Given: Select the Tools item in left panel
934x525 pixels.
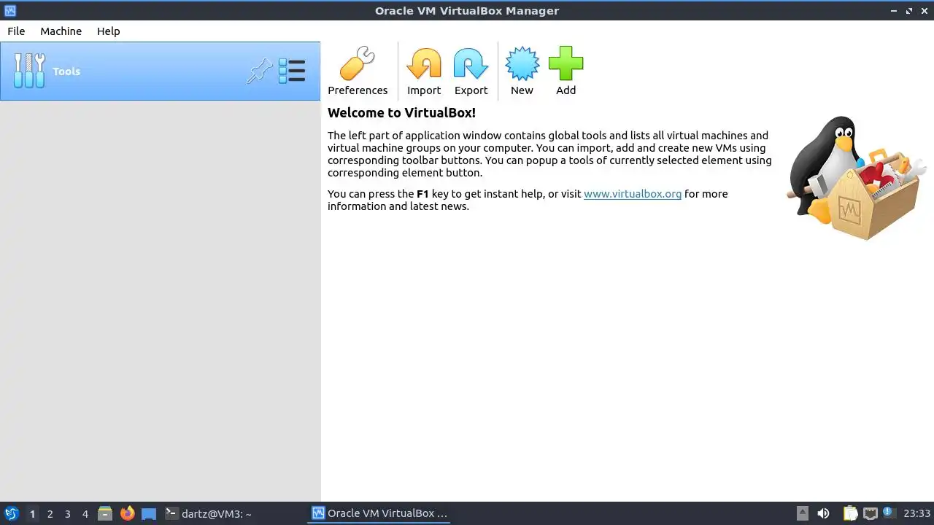Looking at the screenshot, I should pos(160,71).
